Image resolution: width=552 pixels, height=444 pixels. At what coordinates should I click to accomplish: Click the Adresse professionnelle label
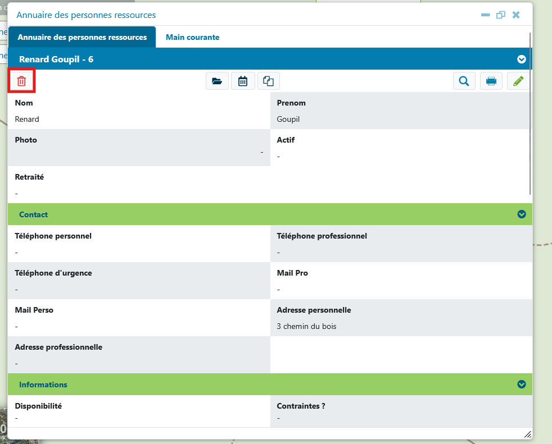(x=58, y=347)
